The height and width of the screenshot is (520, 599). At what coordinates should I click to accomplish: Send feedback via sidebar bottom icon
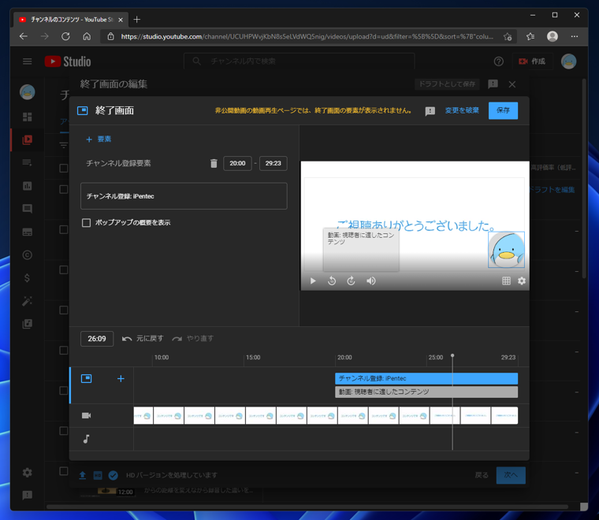pyautogui.click(x=27, y=496)
